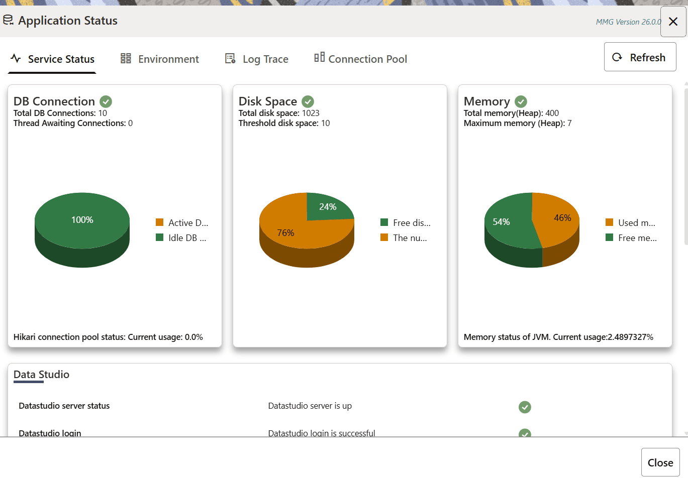Click the 100% DB Connection pie slice
688x478 pixels.
82,219
